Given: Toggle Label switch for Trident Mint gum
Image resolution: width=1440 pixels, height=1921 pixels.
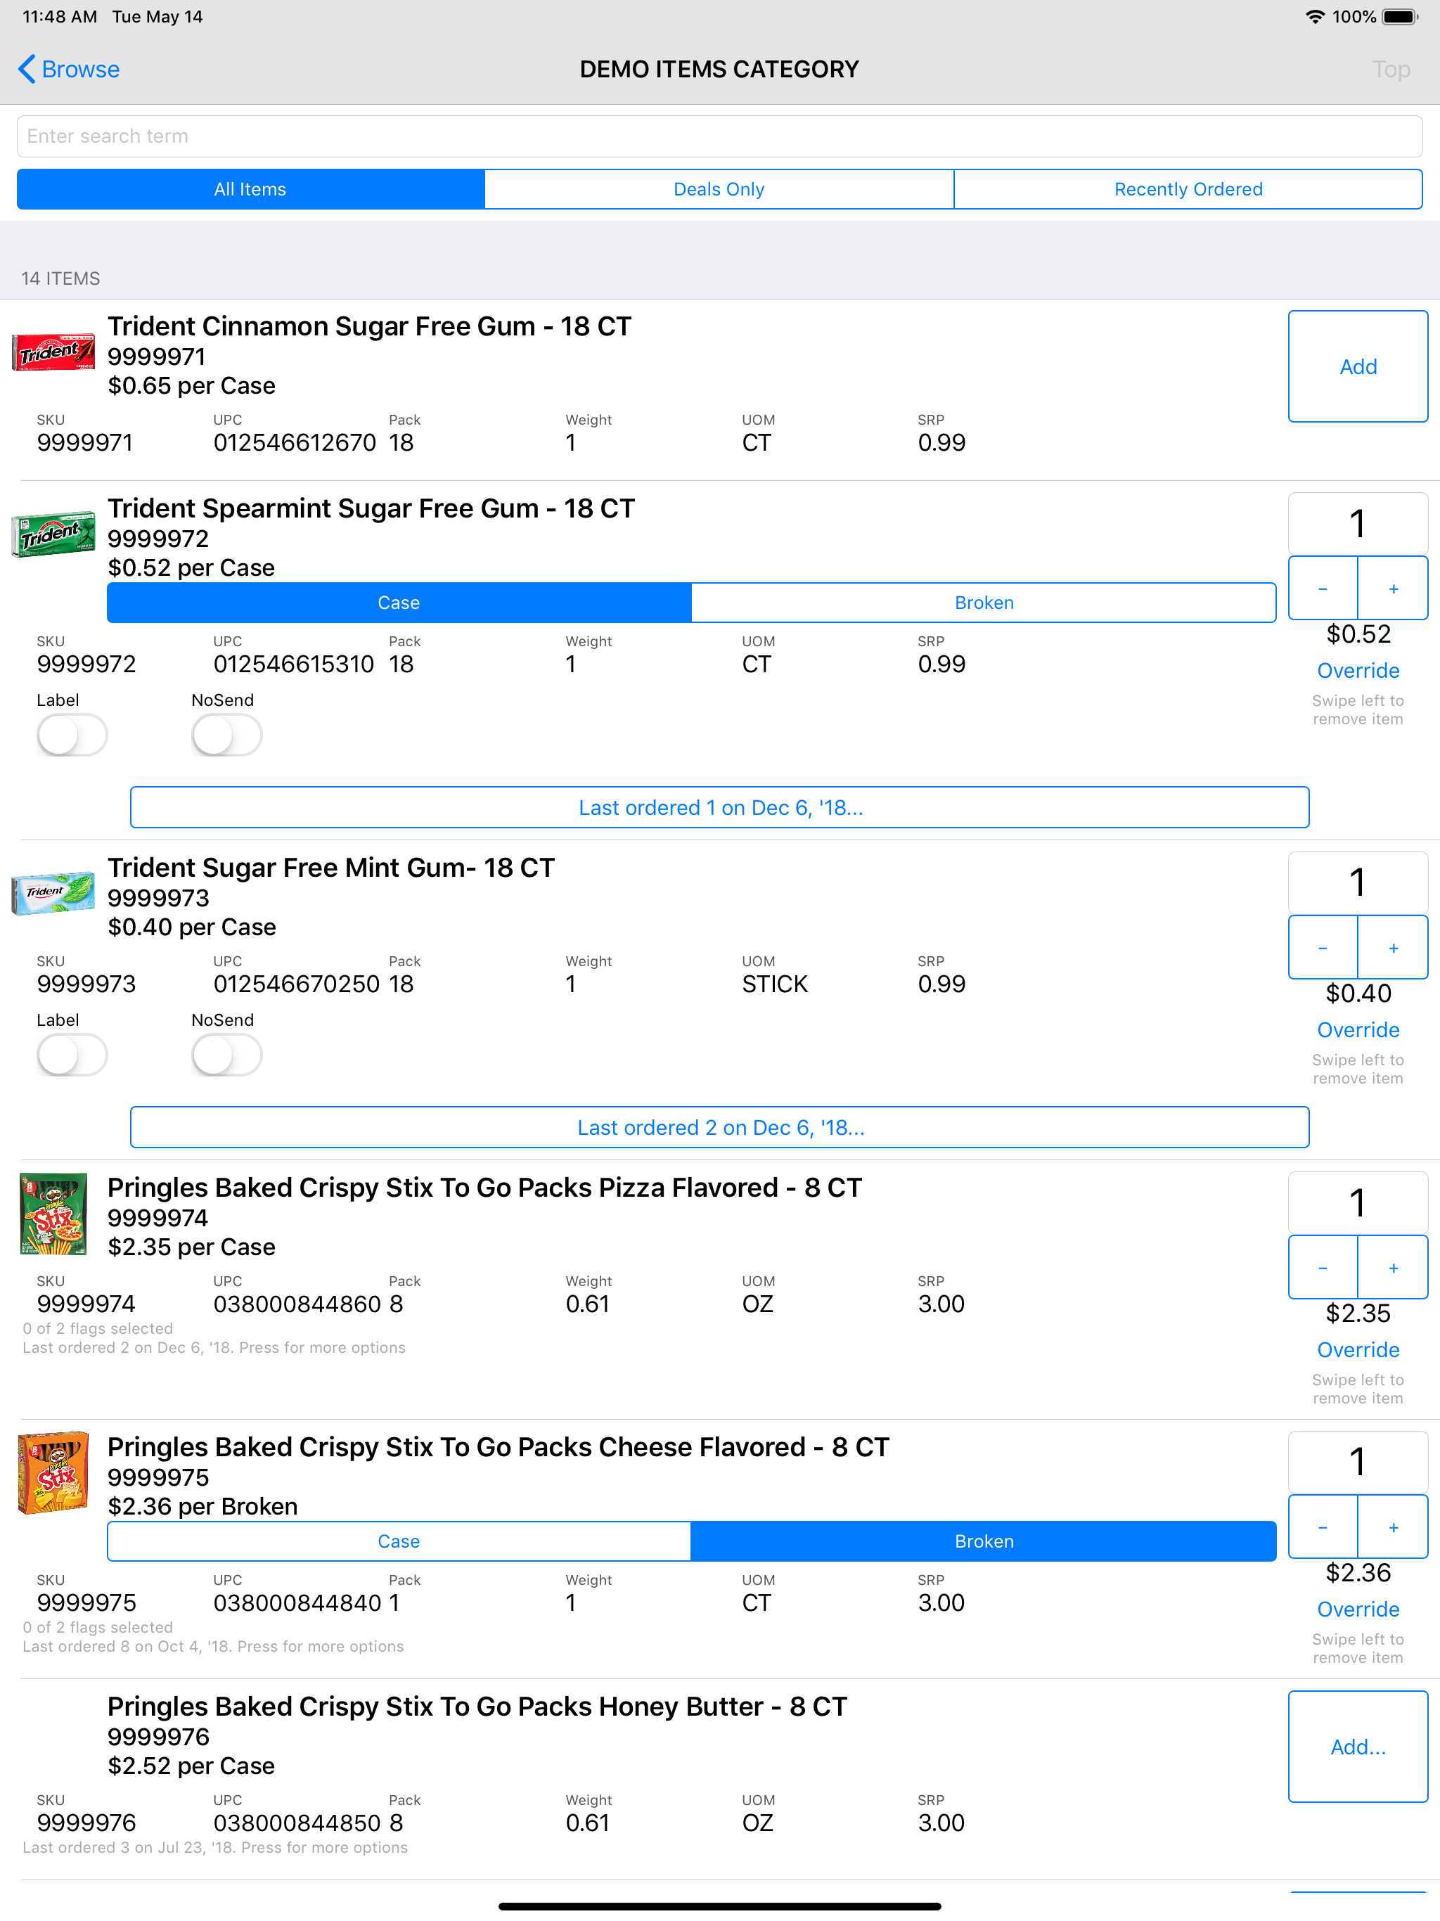Looking at the screenshot, I should pyautogui.click(x=72, y=1055).
